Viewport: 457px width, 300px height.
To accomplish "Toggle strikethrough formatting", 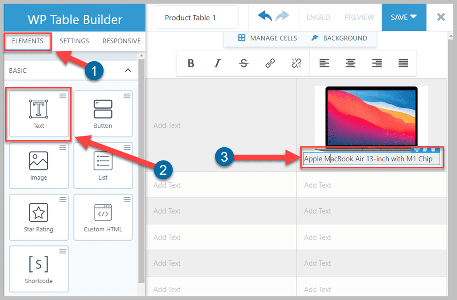I will coord(243,63).
